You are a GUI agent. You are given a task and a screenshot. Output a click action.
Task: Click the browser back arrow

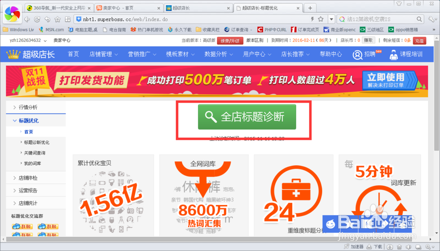(x=27, y=19)
